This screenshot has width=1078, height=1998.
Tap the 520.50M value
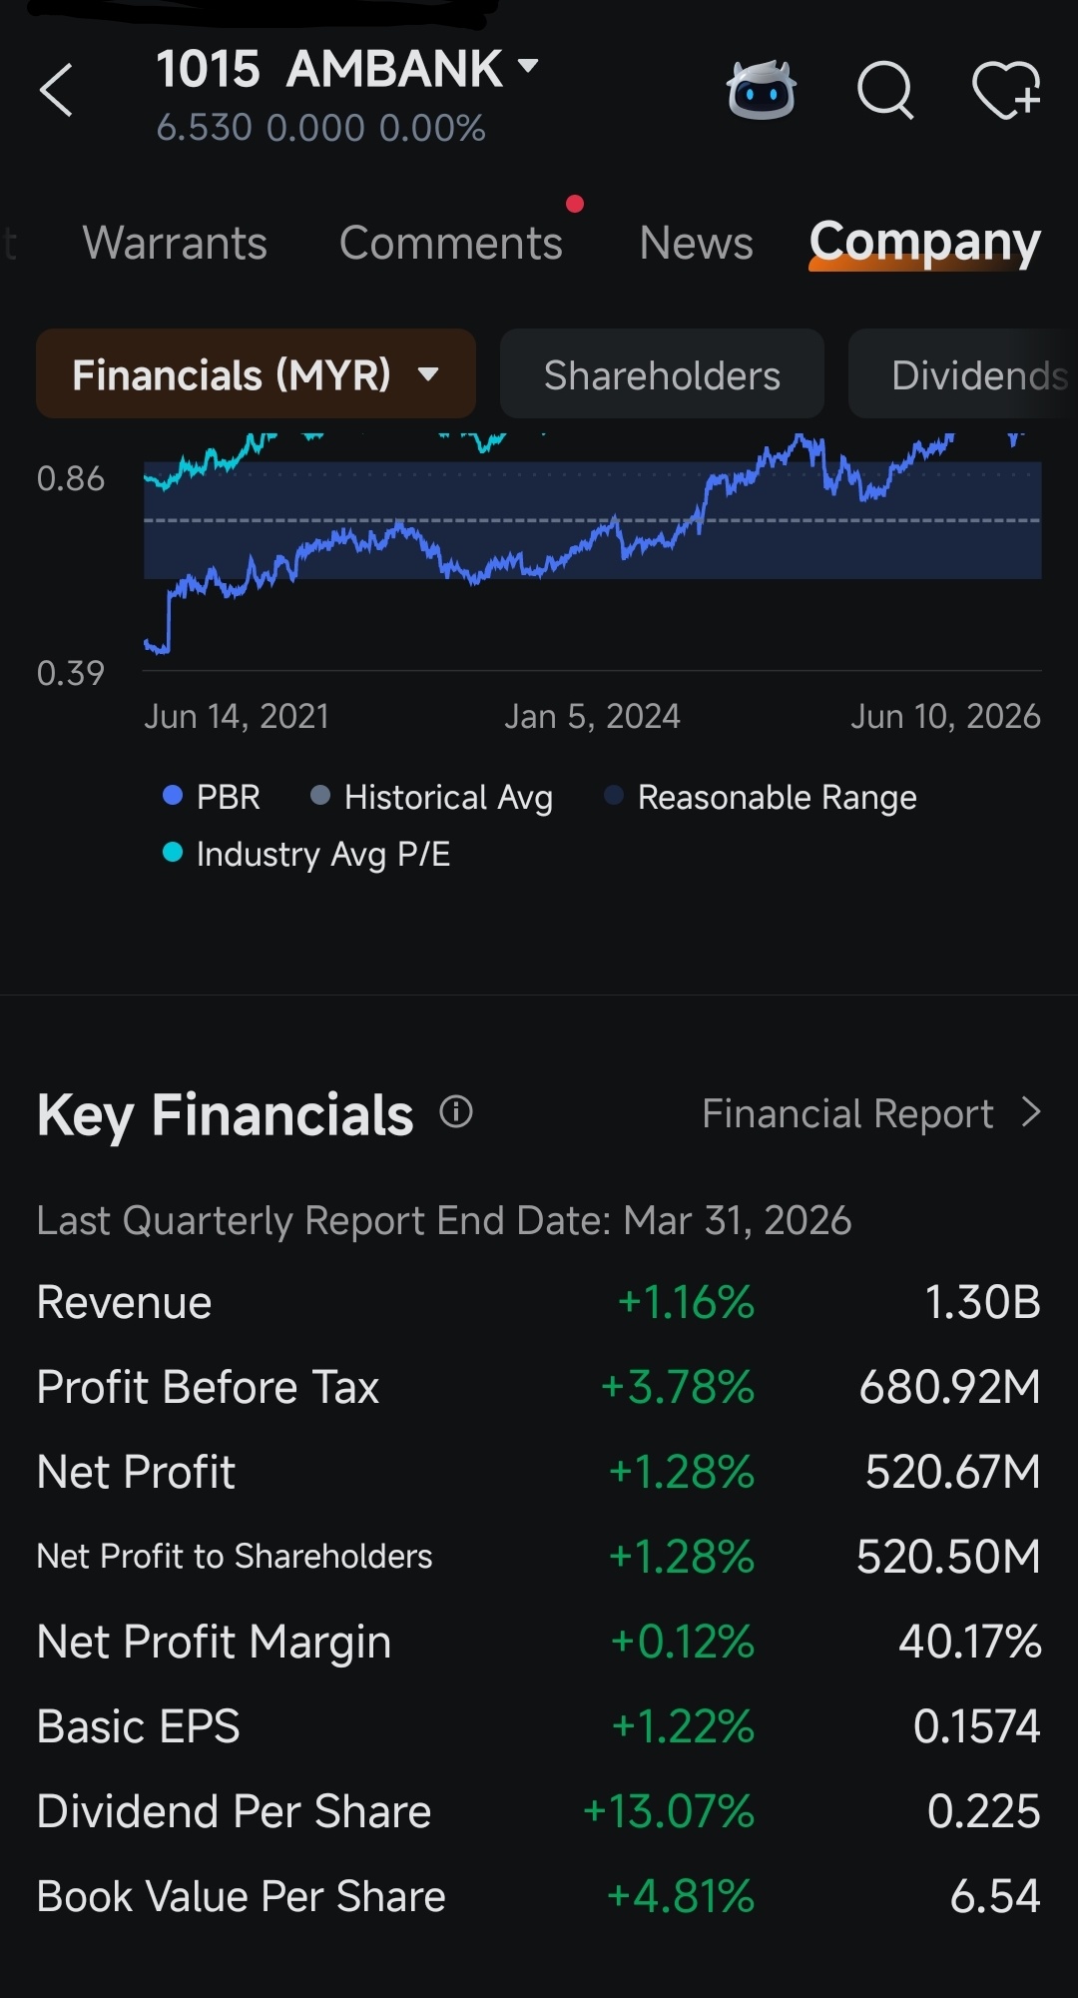click(949, 1557)
